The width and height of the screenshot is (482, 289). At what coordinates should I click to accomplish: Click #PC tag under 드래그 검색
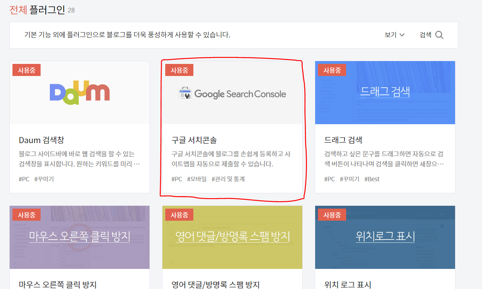[330, 179]
